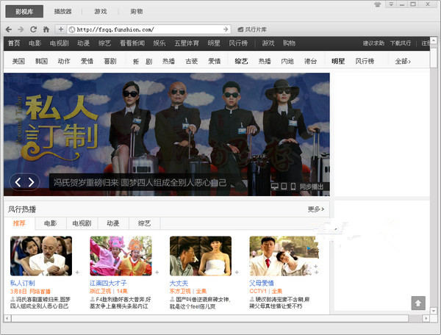Select the 综艺 tab in 风行热播
This screenshot has width=441, height=335.
pos(141,223)
